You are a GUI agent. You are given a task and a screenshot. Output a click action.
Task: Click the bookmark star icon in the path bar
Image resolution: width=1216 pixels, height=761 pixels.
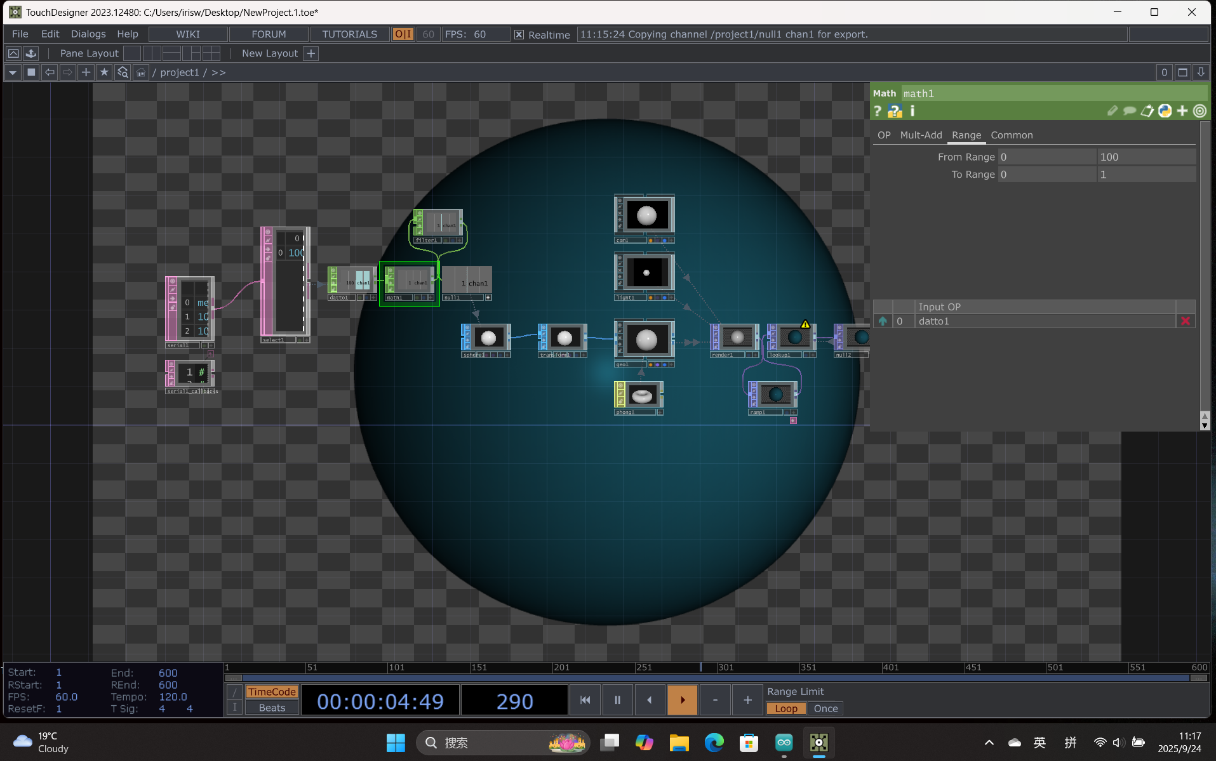(104, 72)
